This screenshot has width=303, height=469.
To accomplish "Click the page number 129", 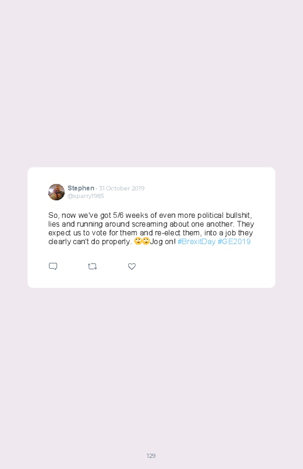I will pos(151,456).
